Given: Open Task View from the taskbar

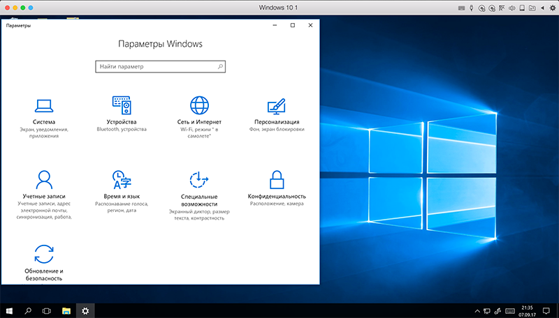Looking at the screenshot, I should coord(48,310).
